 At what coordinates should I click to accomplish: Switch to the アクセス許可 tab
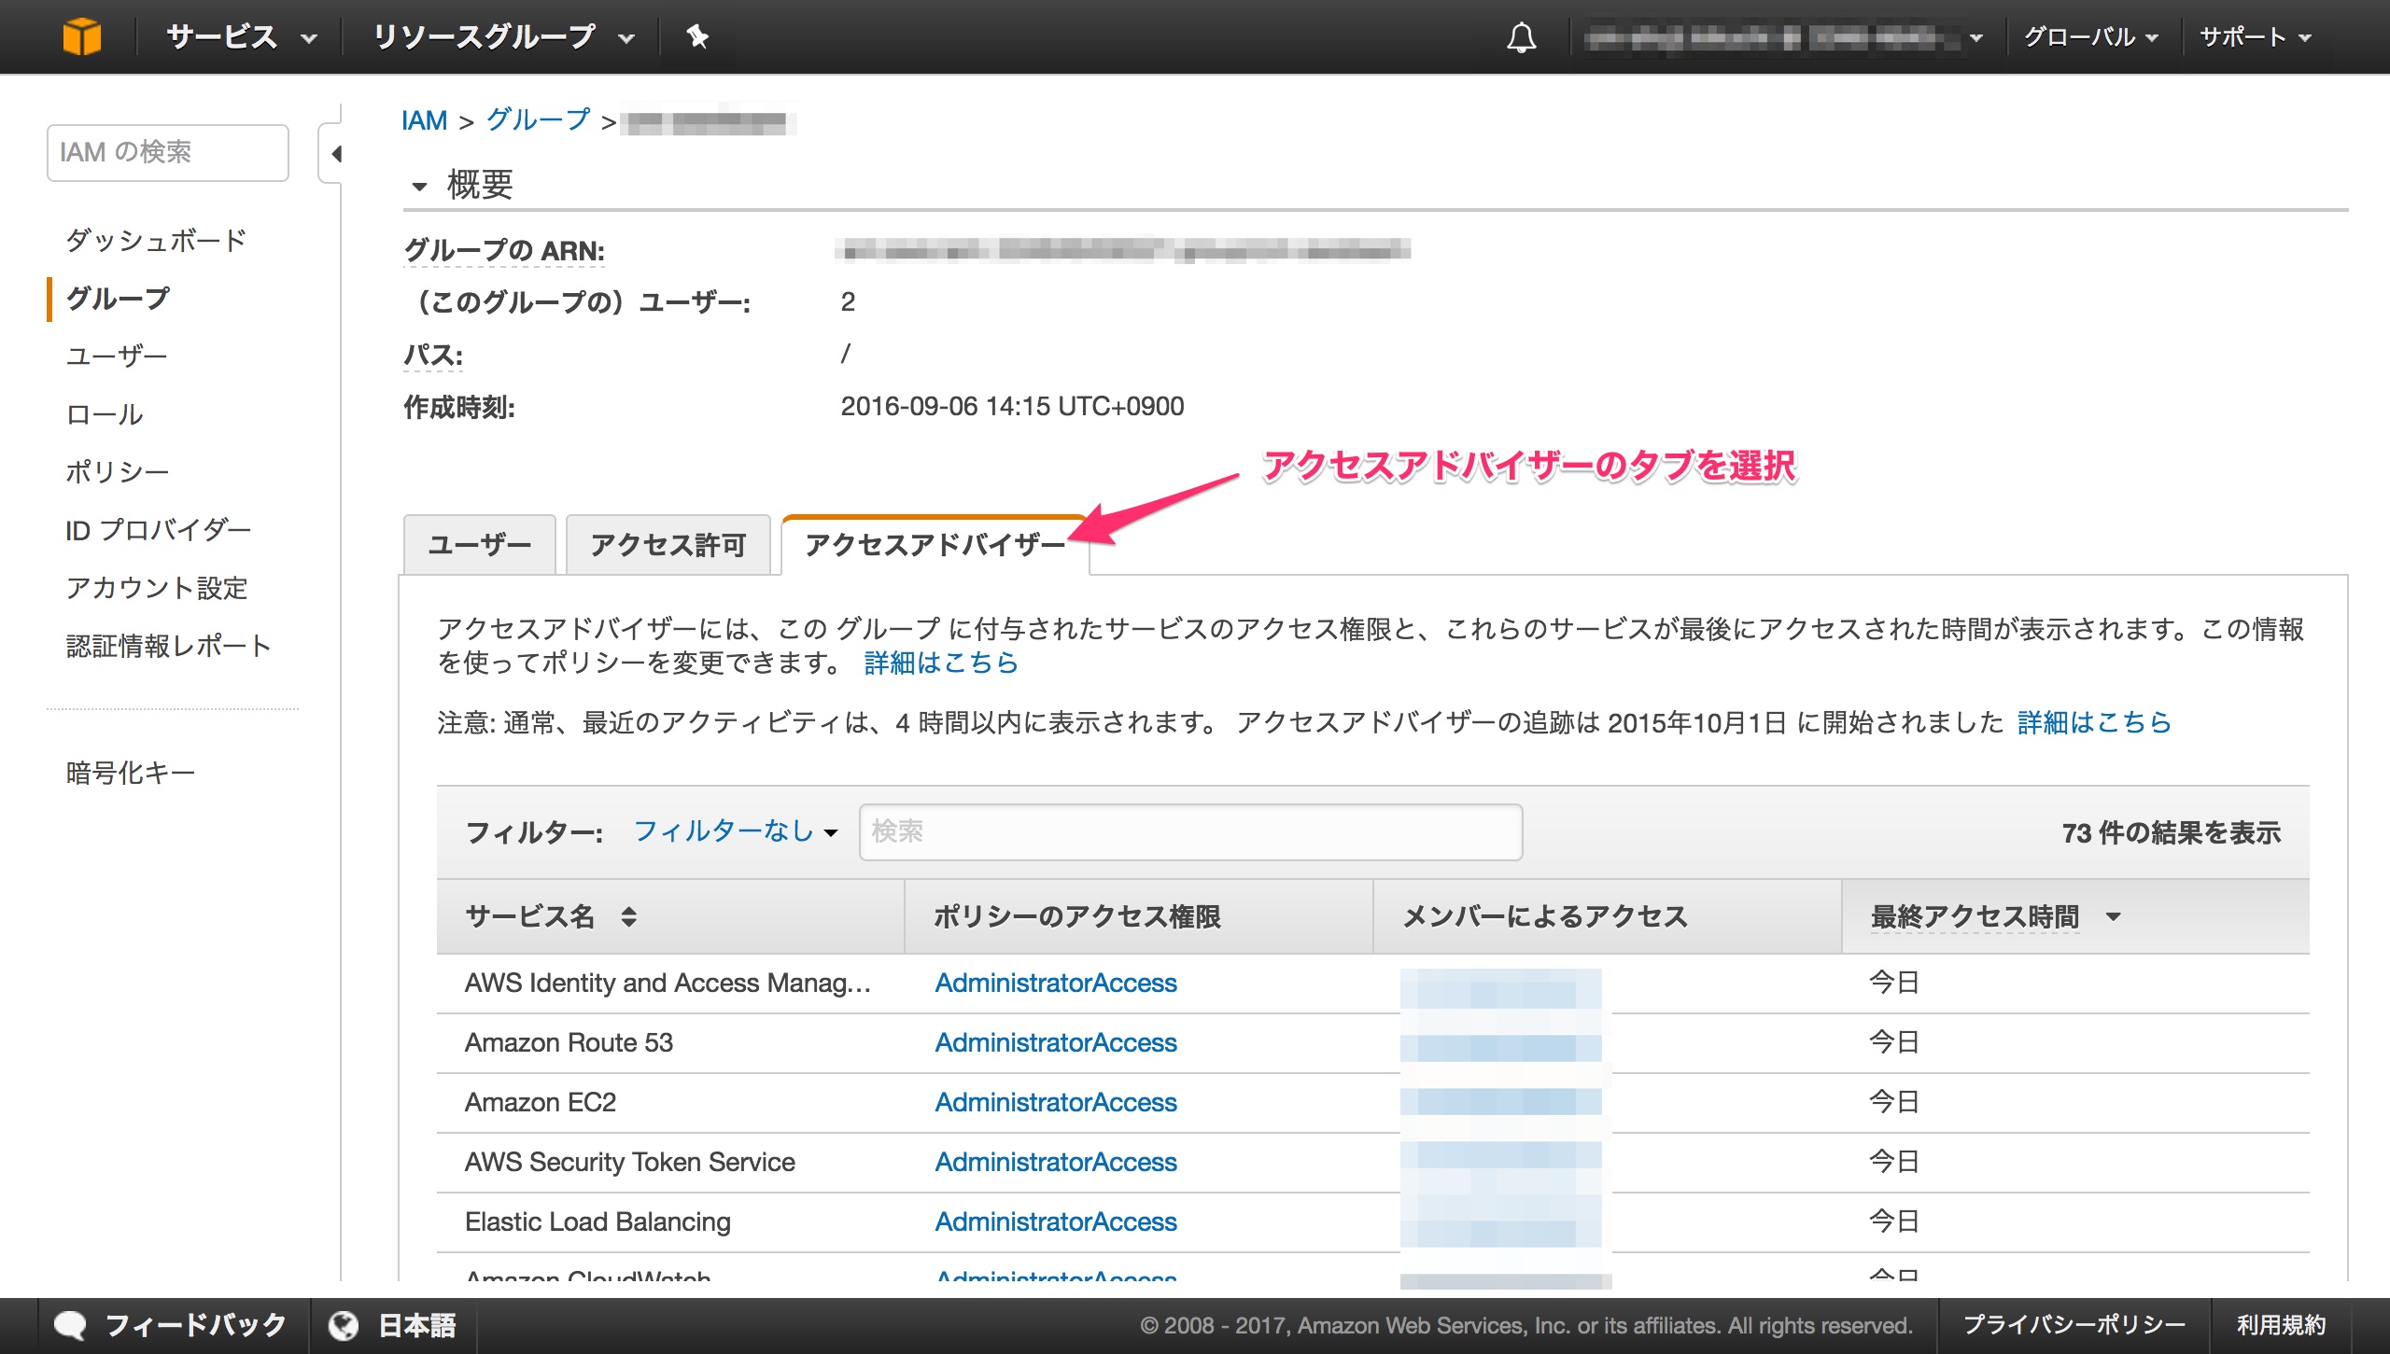pos(668,545)
